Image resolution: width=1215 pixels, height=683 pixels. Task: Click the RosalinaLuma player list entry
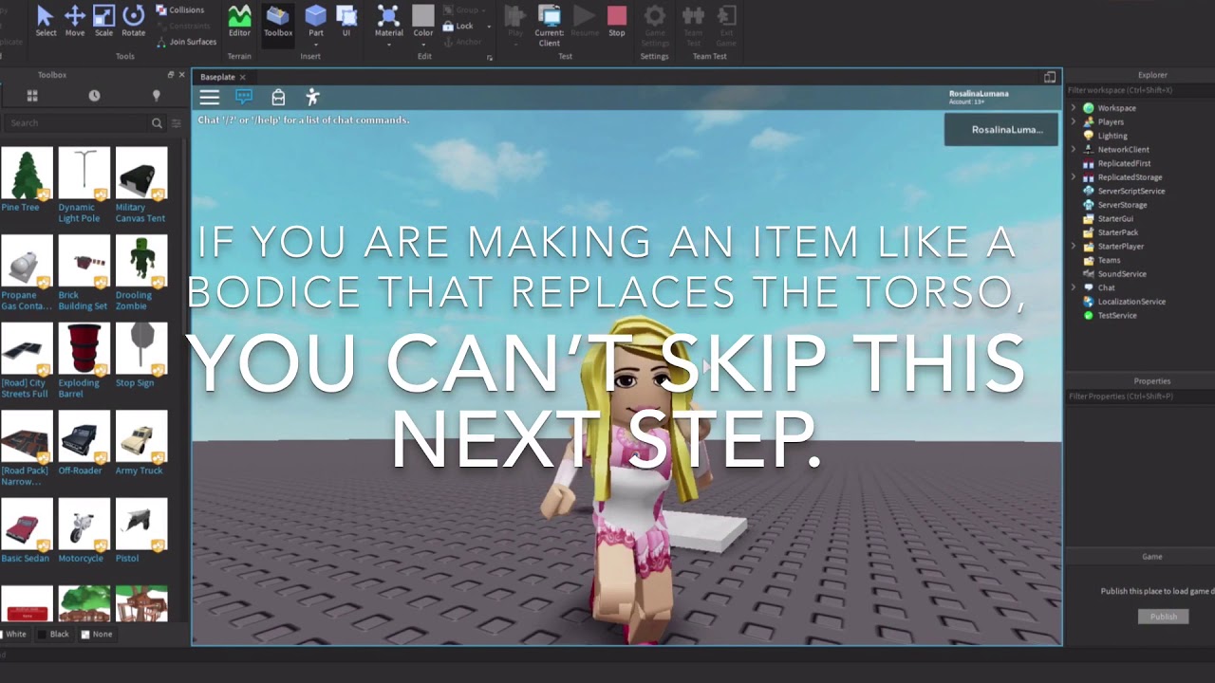coord(1001,129)
